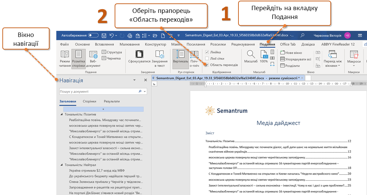Open the Масштаб zoom dialog
The width and height of the screenshot is (367, 195).
[x=251, y=57]
